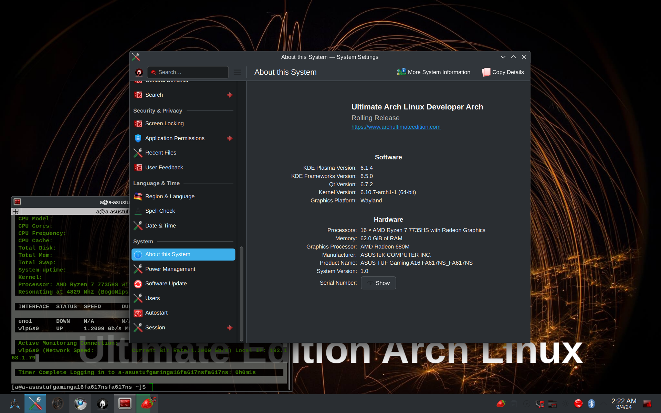Open the application launcher in the taskbar
This screenshot has height=413, width=661.
click(x=14, y=403)
